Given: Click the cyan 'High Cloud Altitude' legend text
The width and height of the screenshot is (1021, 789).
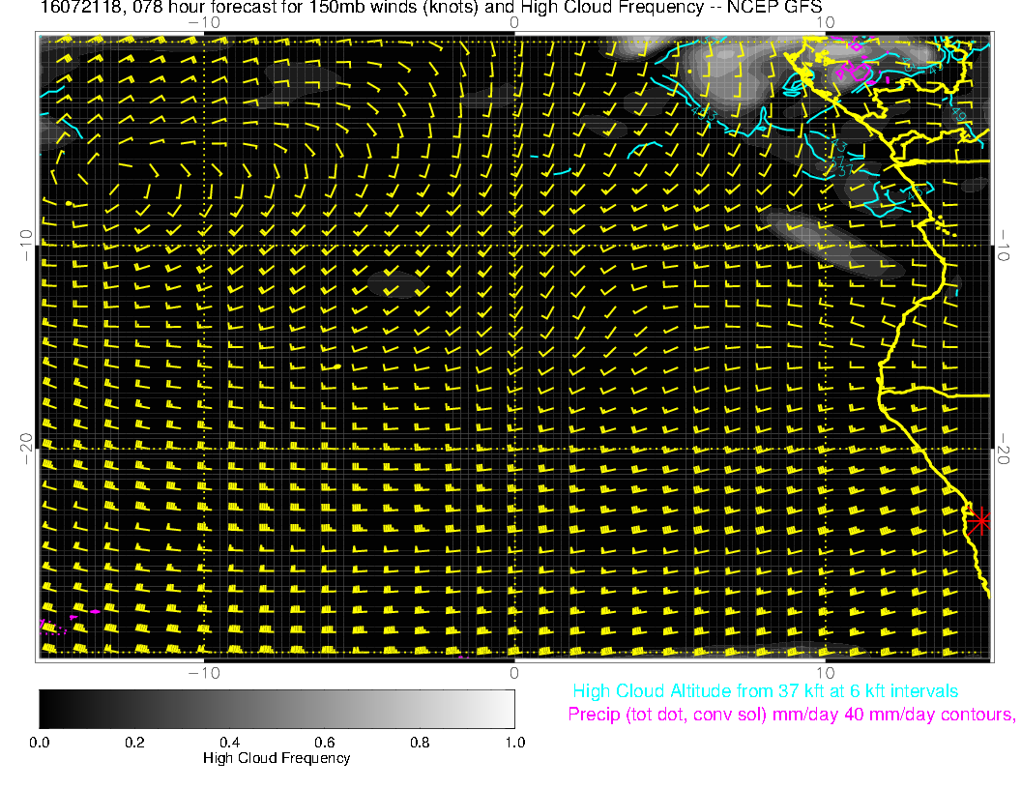Looking at the screenshot, I should [x=765, y=691].
